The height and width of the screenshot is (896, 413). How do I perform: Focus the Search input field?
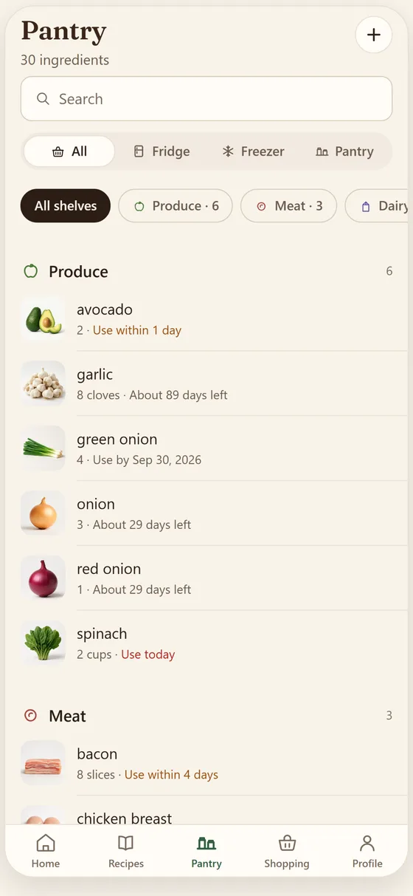pos(206,99)
